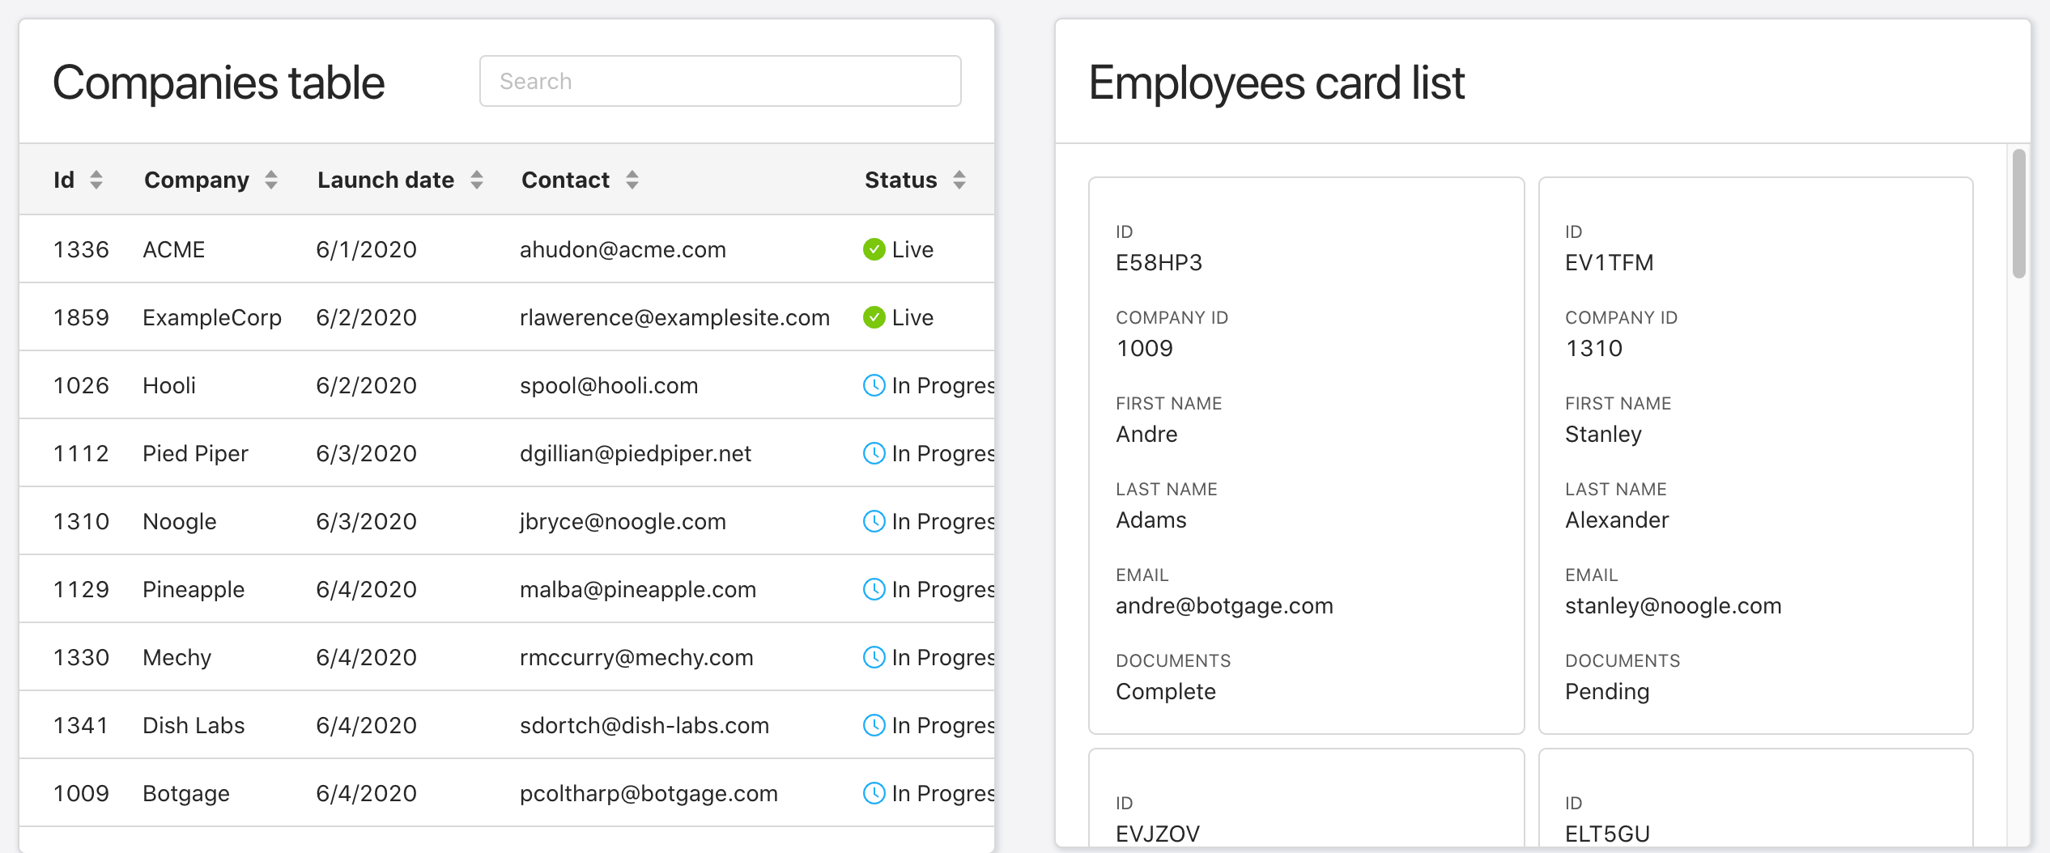
Task: Sort by Launch date sort arrows
Action: 477,180
